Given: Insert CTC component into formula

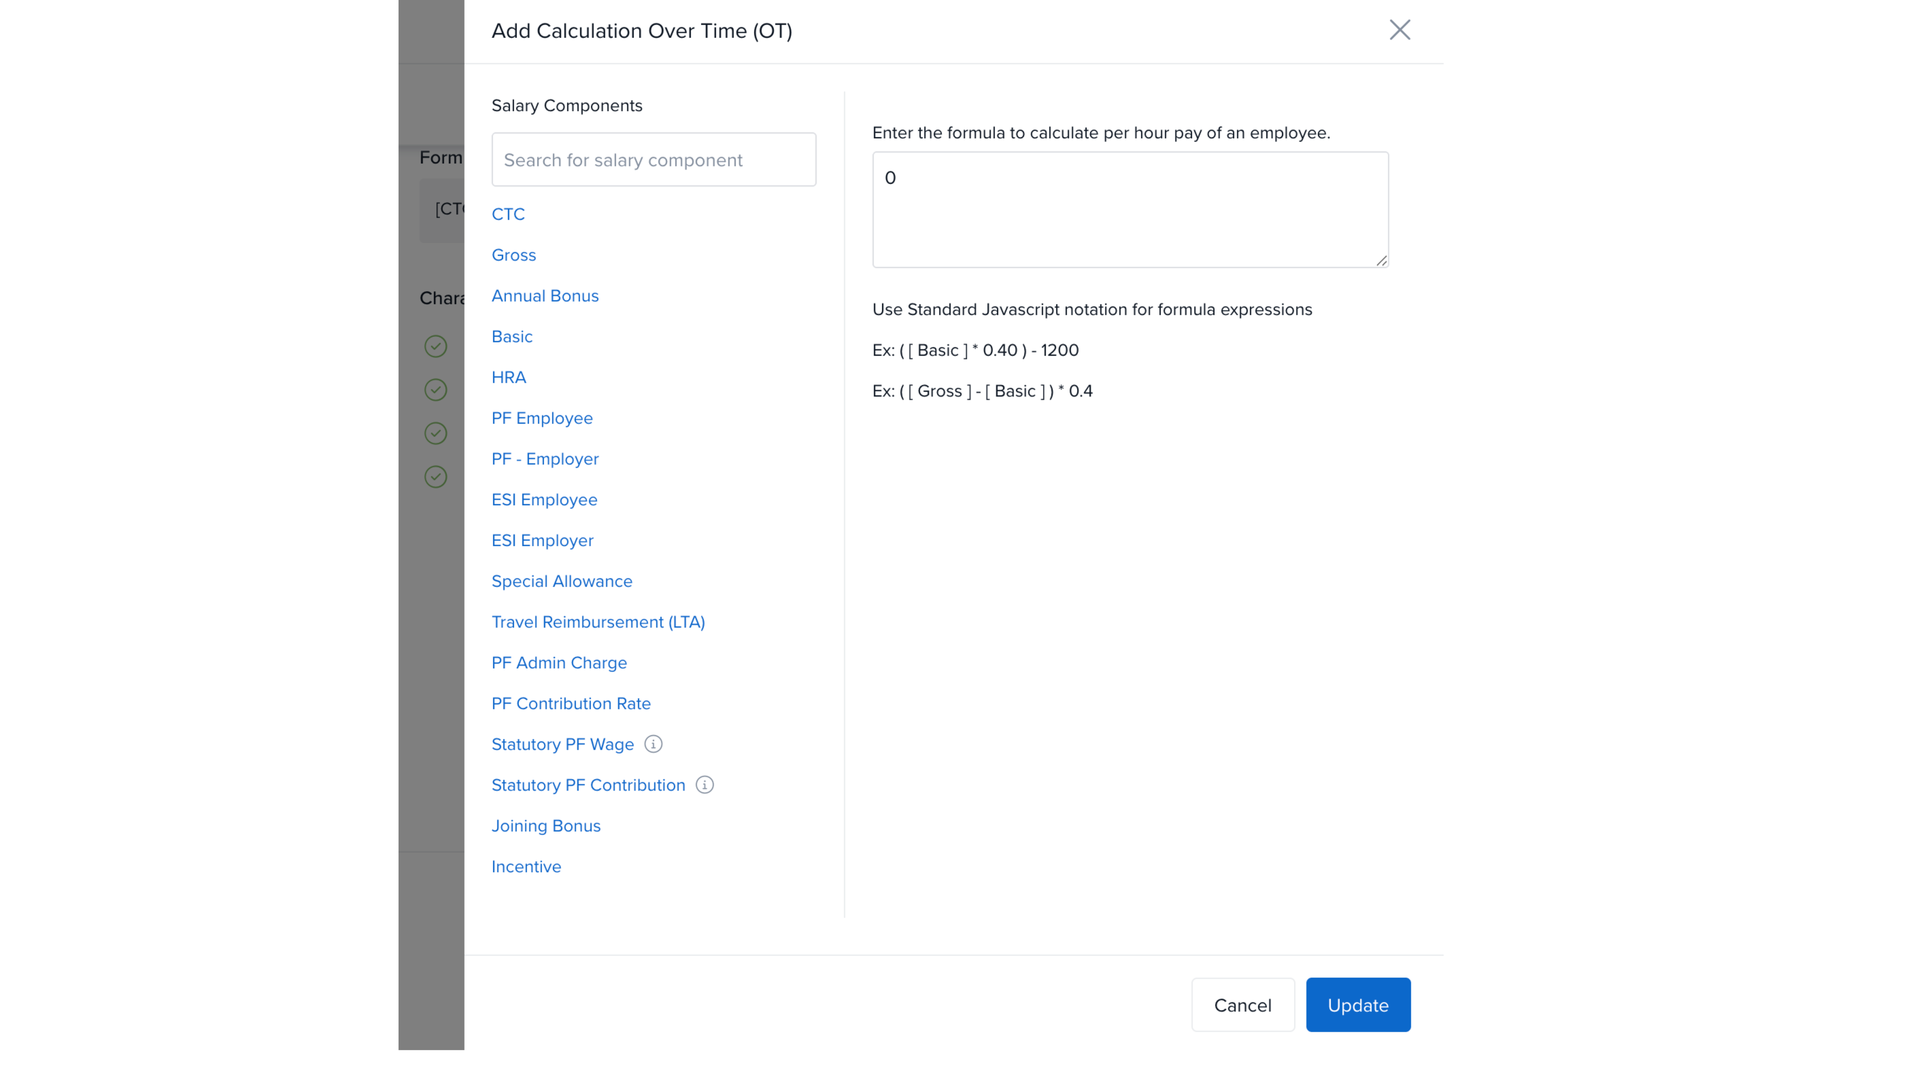Looking at the screenshot, I should (508, 214).
